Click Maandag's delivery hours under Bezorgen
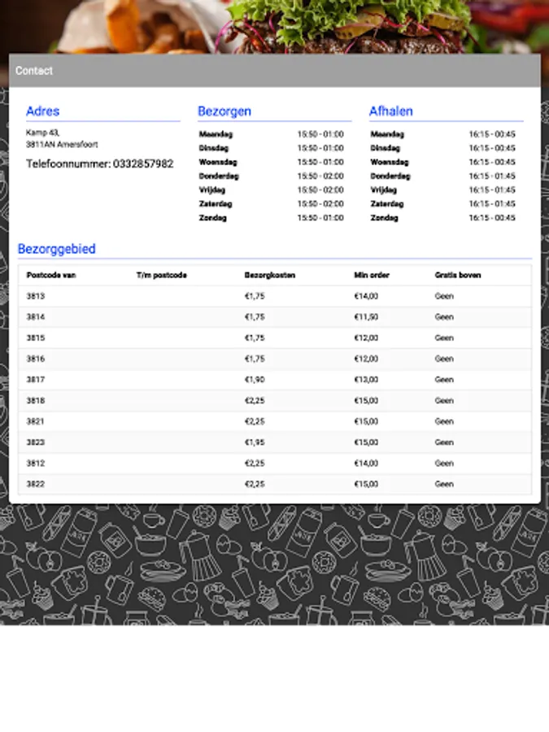Viewport: 549px width, 732px height. pos(320,134)
